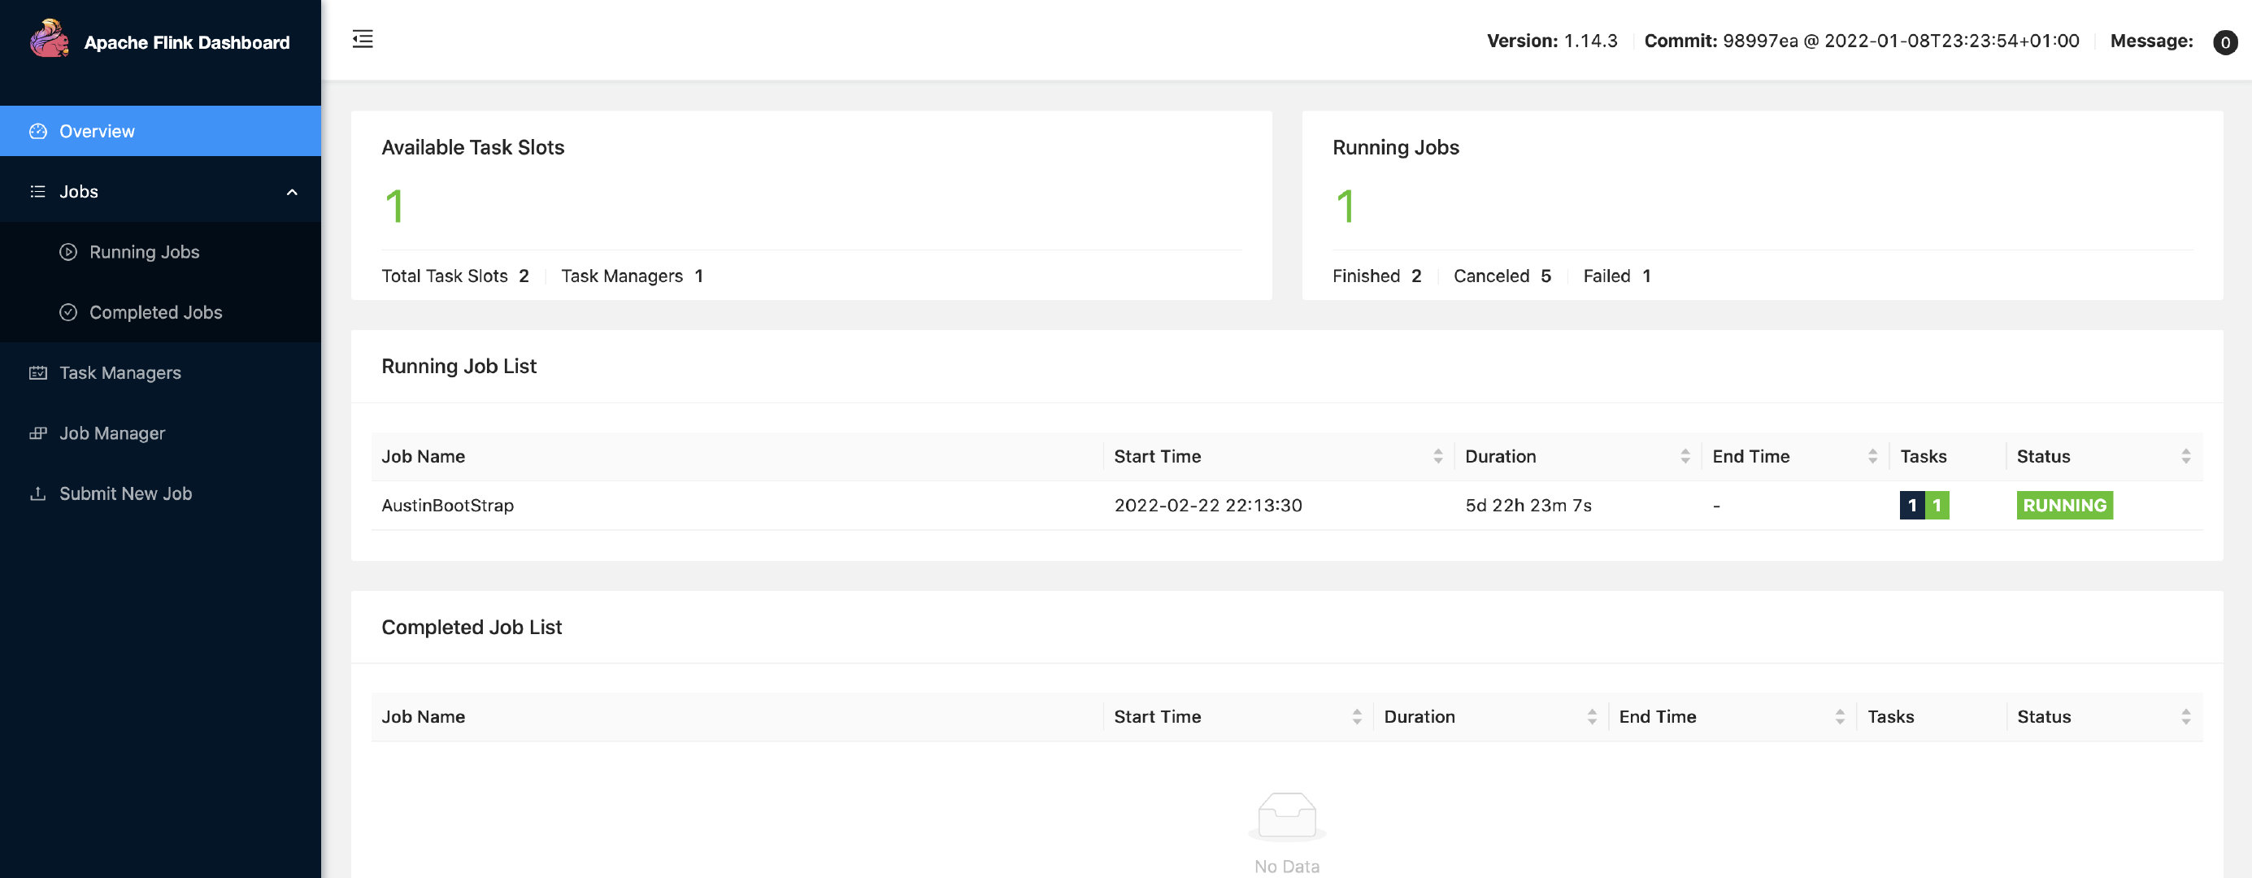Click the green running tasks count badge

pyautogui.click(x=1937, y=506)
